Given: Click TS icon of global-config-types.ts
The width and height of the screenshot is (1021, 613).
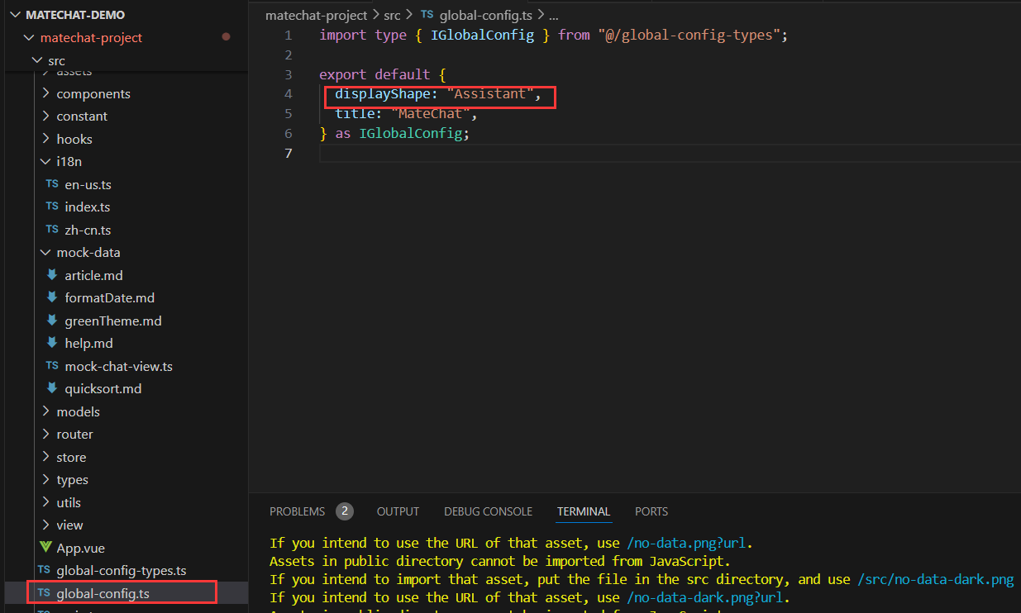Looking at the screenshot, I should pyautogui.click(x=44, y=570).
